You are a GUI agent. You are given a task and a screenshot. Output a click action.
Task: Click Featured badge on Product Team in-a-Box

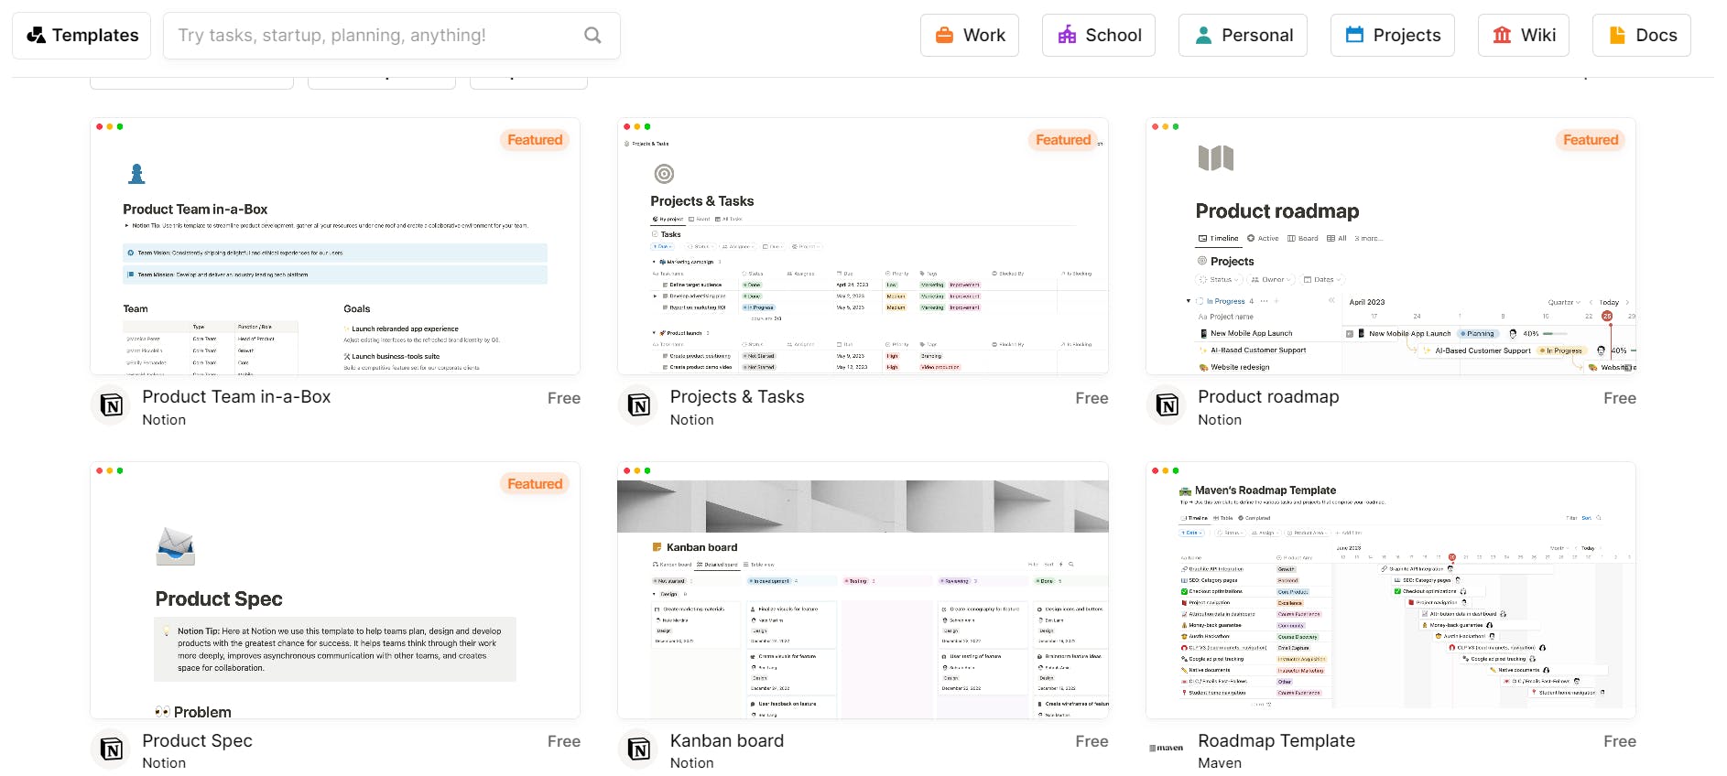pos(535,140)
